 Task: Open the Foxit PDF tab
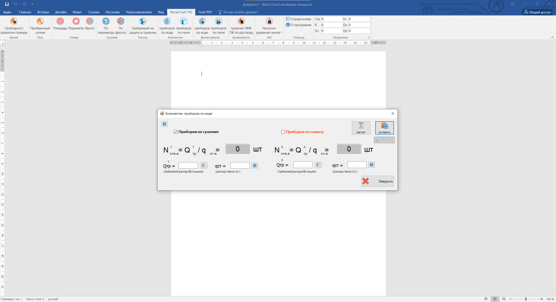point(205,12)
